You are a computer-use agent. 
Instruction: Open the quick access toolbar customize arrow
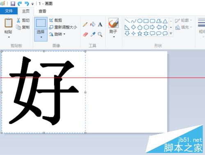(x=32, y=4)
